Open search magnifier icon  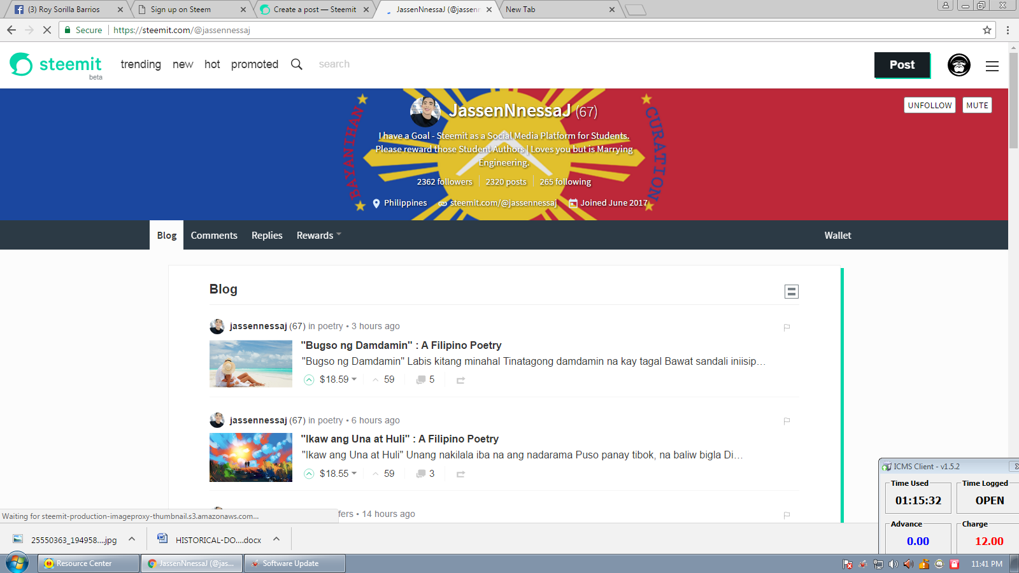pos(297,64)
